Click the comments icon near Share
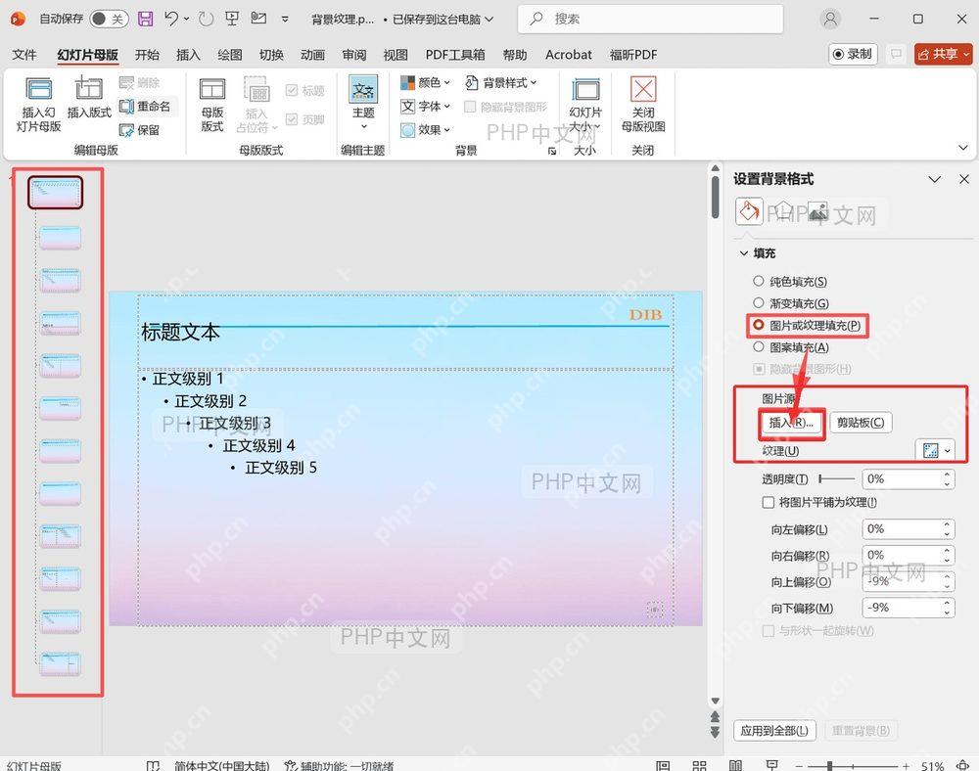 point(896,54)
